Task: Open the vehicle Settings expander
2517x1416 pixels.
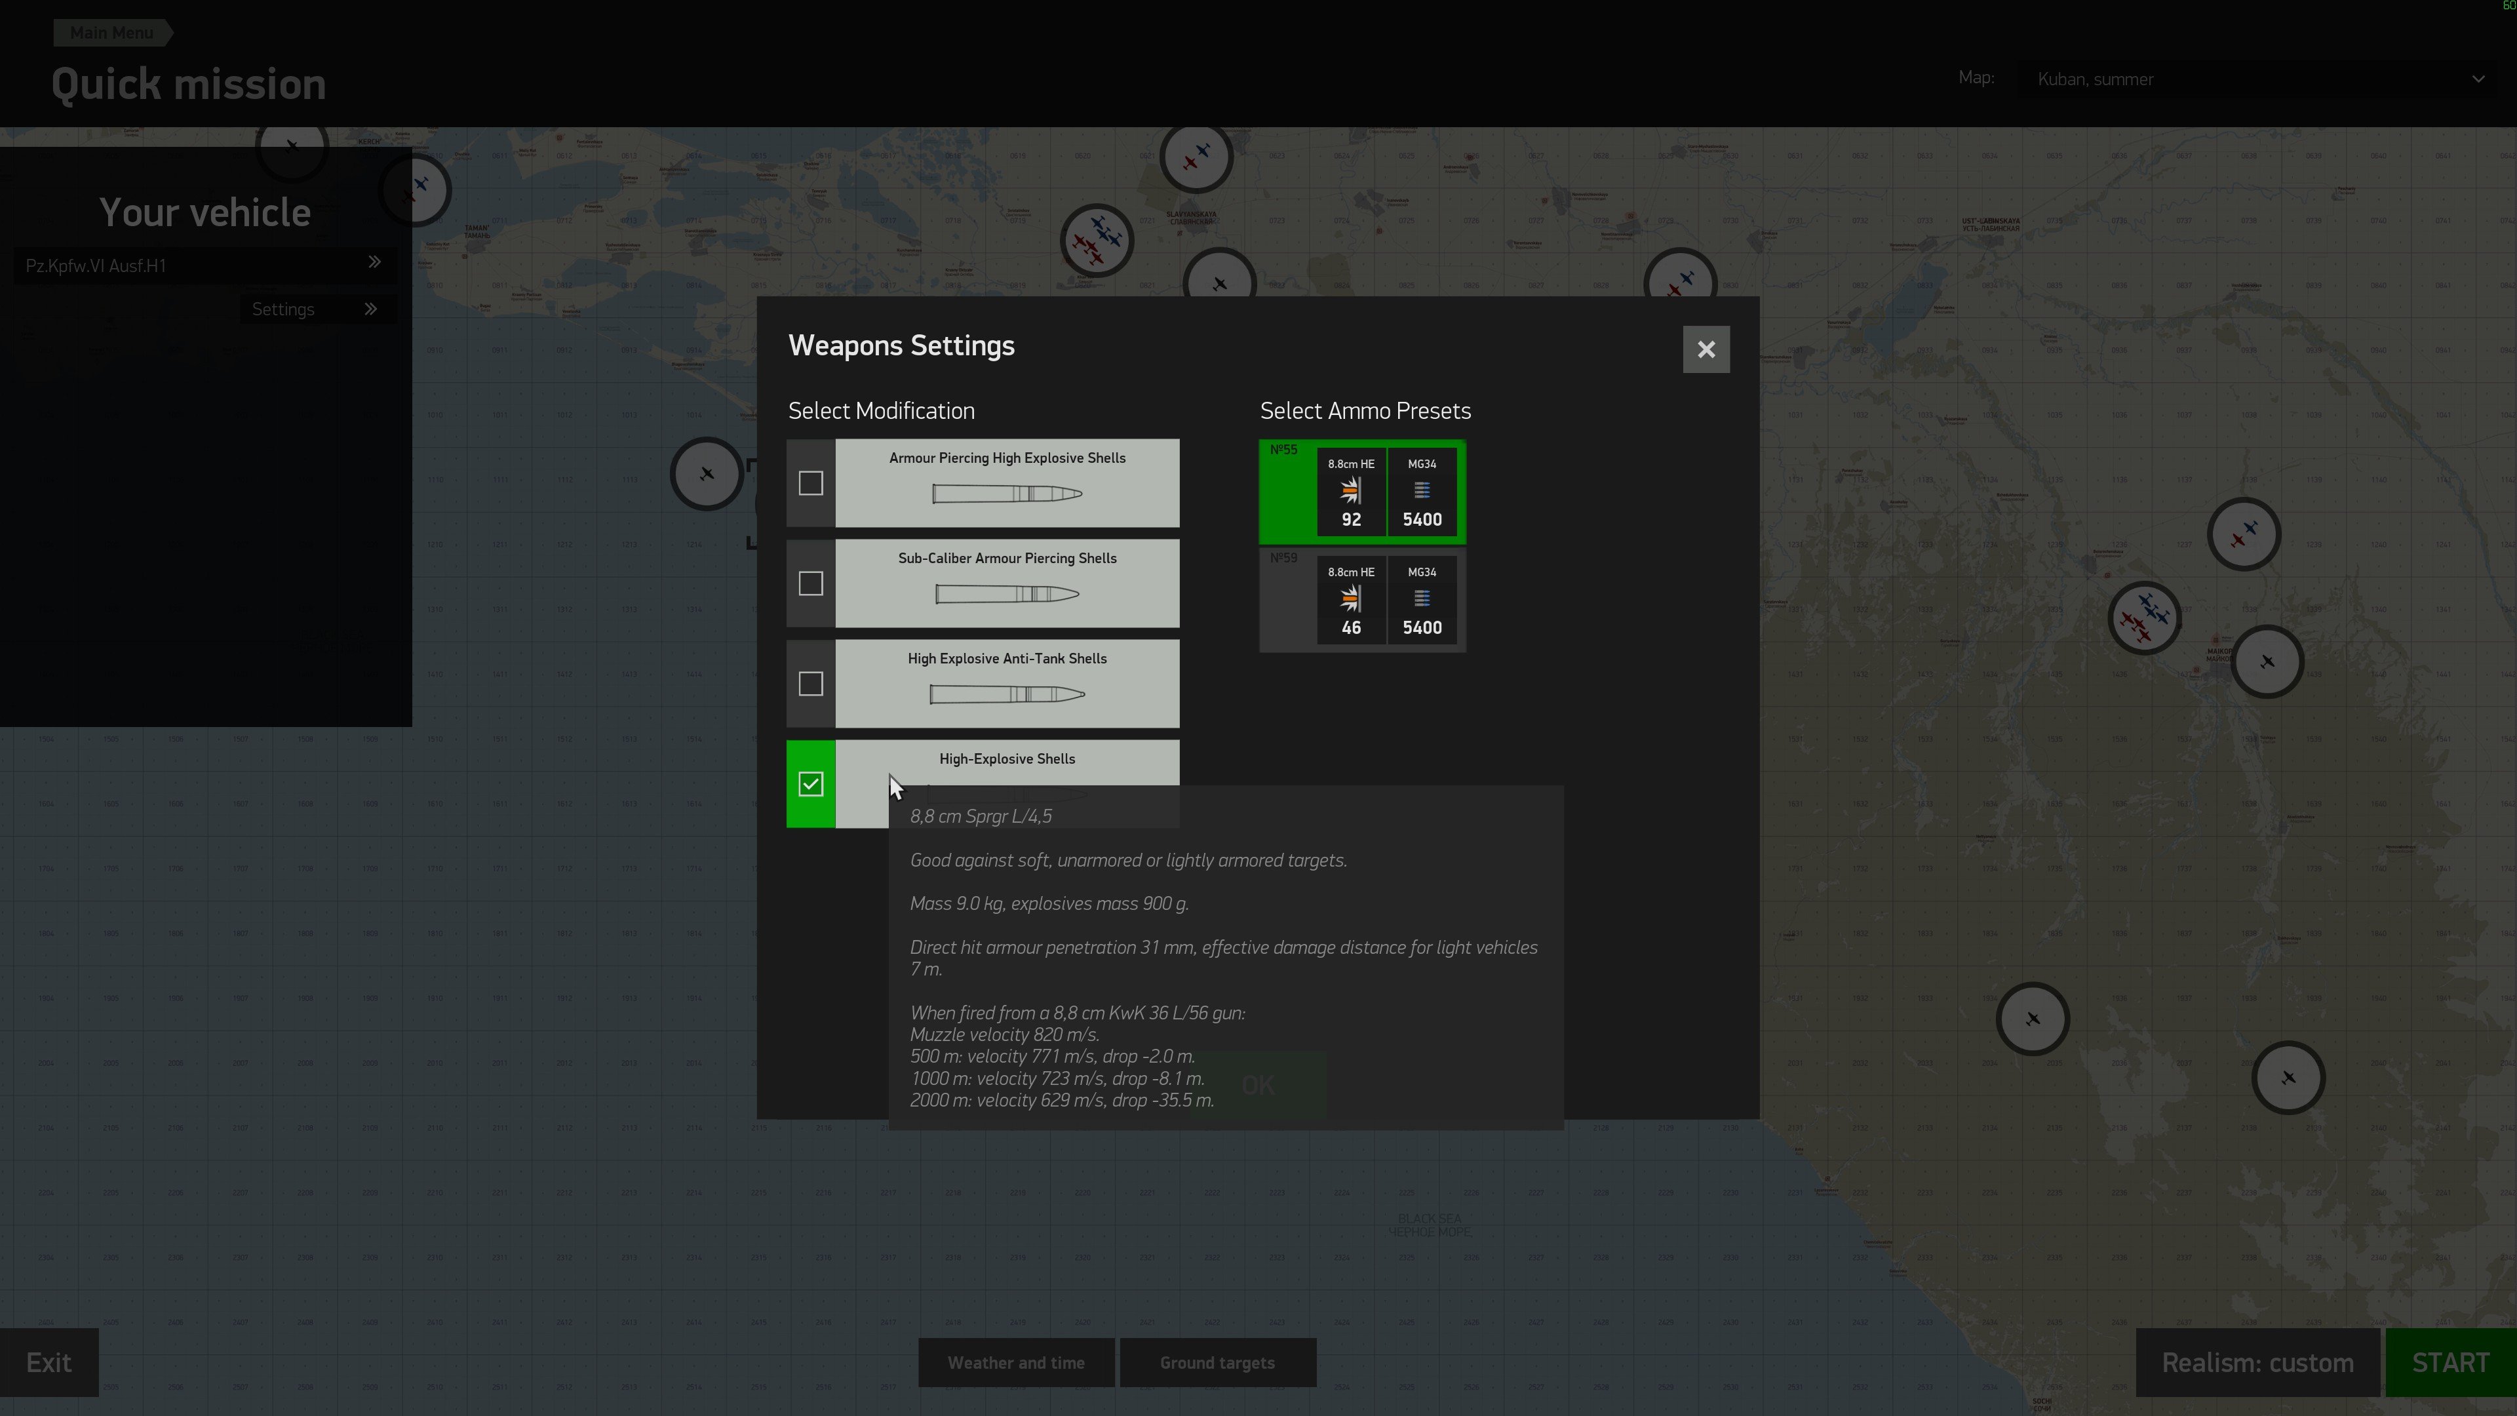Action: pyautogui.click(x=317, y=309)
